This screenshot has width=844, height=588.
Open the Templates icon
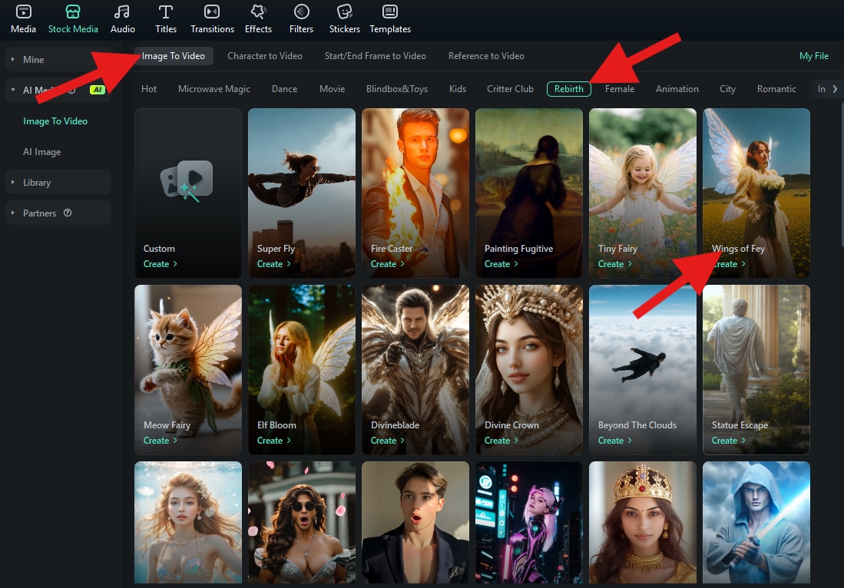point(389,12)
